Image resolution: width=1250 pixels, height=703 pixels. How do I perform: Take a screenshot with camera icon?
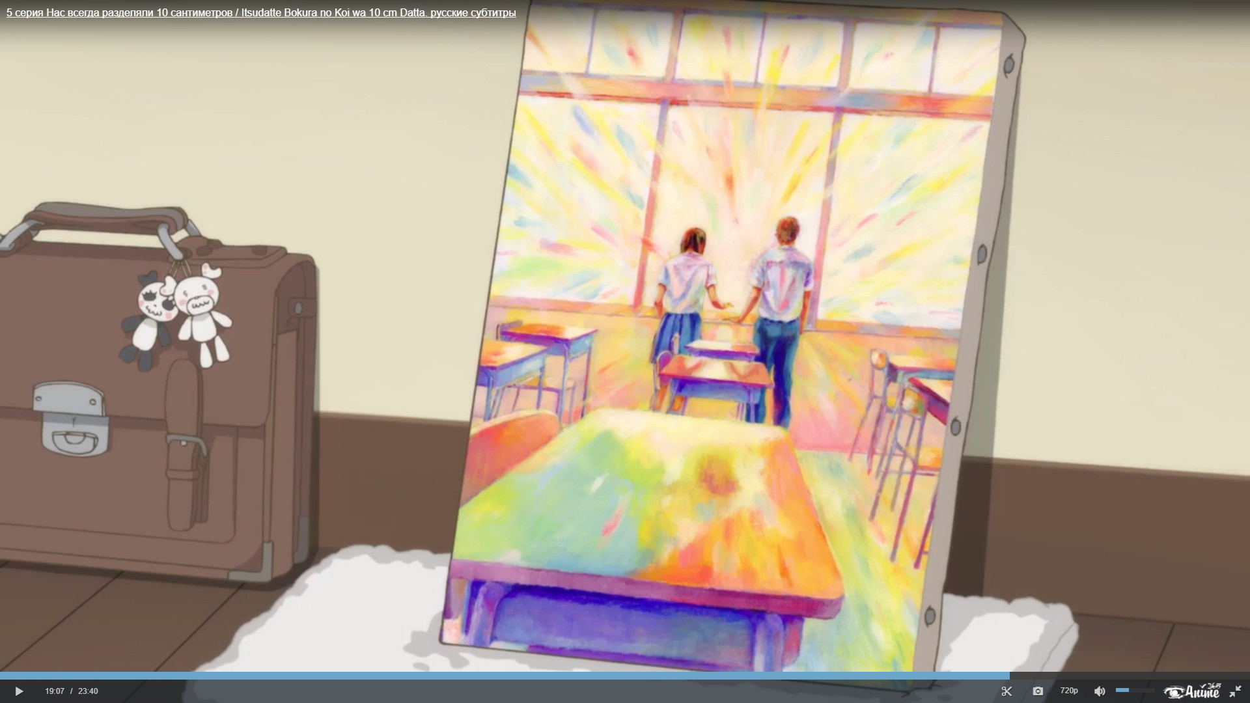(1038, 691)
